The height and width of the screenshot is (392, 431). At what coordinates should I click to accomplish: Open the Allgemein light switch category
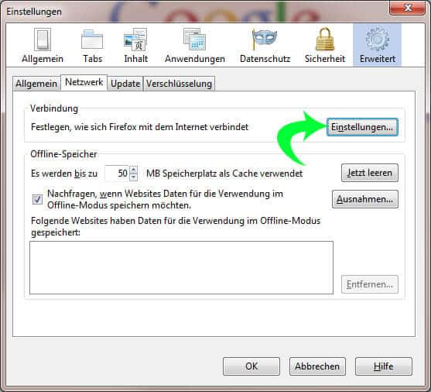43,46
